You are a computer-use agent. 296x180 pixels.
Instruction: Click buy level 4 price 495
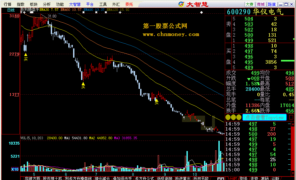[x=249, y=62]
